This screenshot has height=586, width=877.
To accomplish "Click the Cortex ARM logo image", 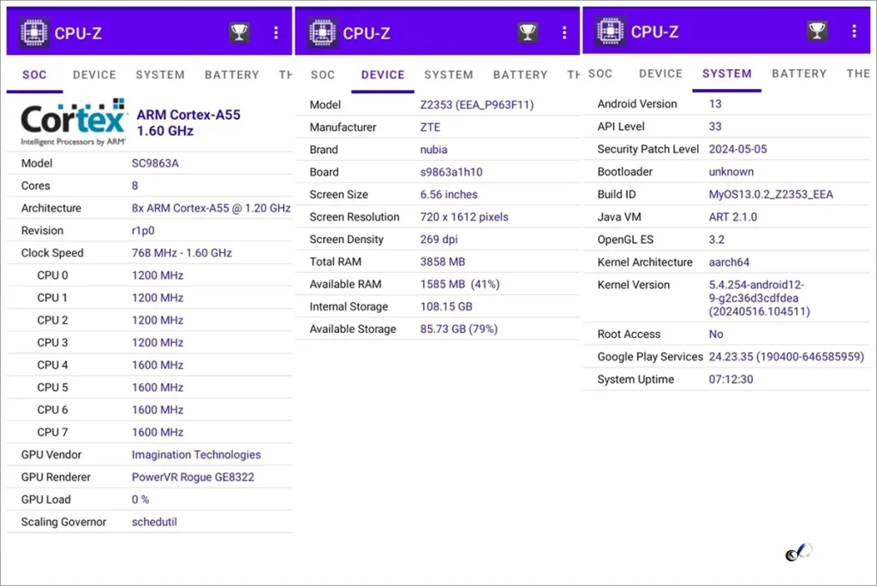I will [74, 123].
